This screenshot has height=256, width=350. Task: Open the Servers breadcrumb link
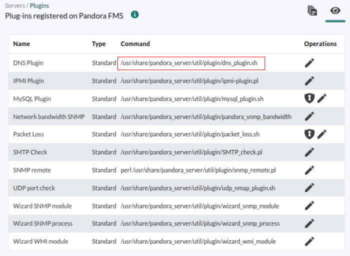[15, 5]
